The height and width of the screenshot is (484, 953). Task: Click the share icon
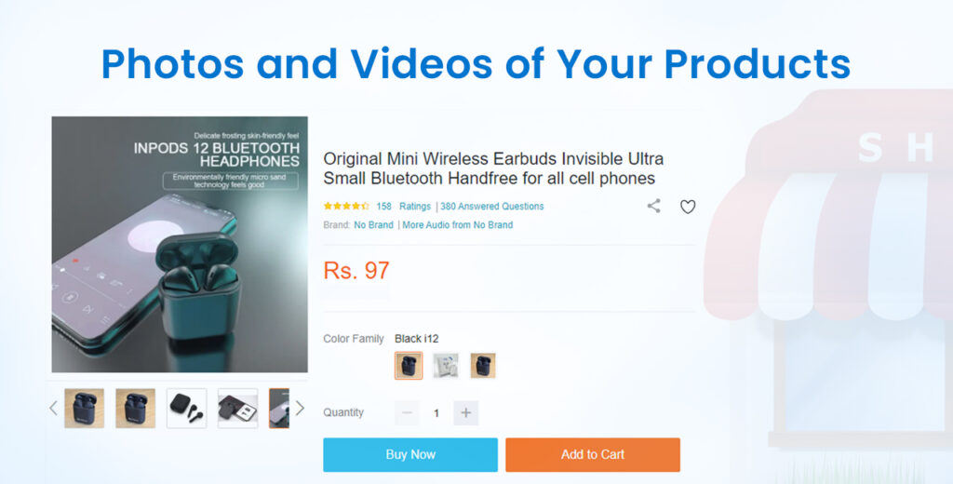tap(653, 206)
